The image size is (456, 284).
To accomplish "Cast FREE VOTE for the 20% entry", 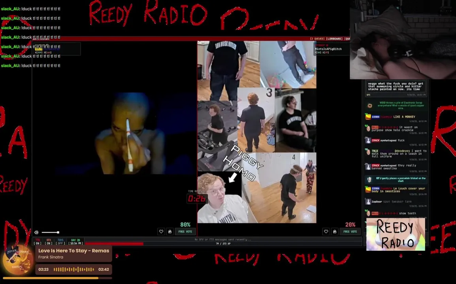I will point(350,232).
